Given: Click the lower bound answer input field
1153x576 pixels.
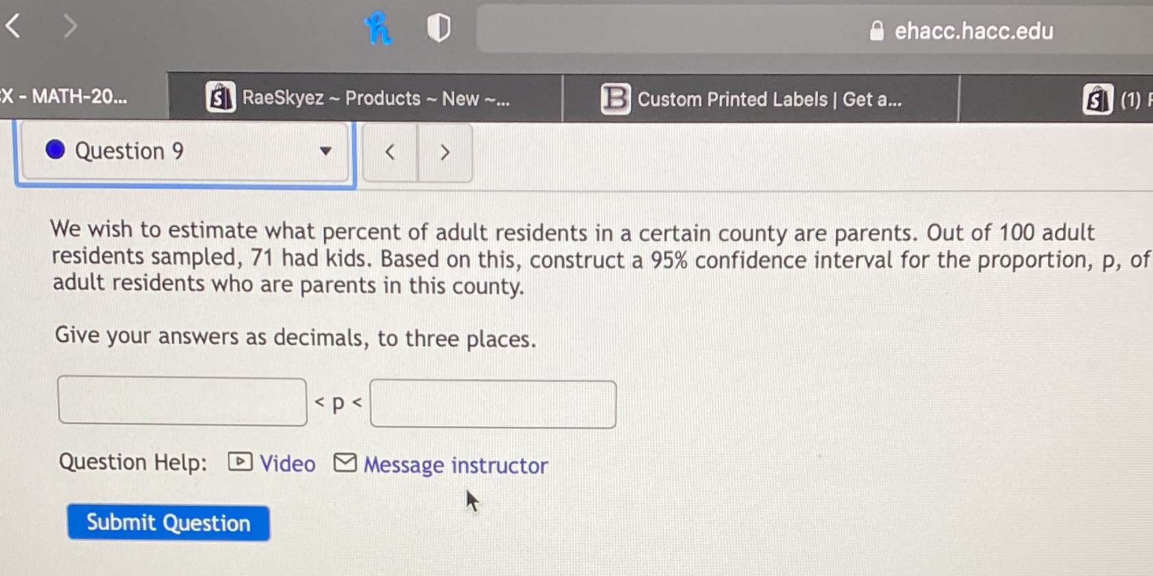Looking at the screenshot, I should 181,402.
